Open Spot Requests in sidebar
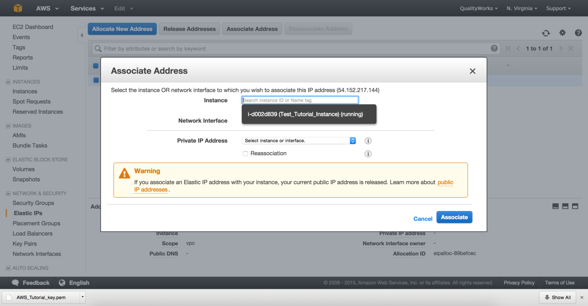Viewport: 588px width, 306px height. point(31,102)
